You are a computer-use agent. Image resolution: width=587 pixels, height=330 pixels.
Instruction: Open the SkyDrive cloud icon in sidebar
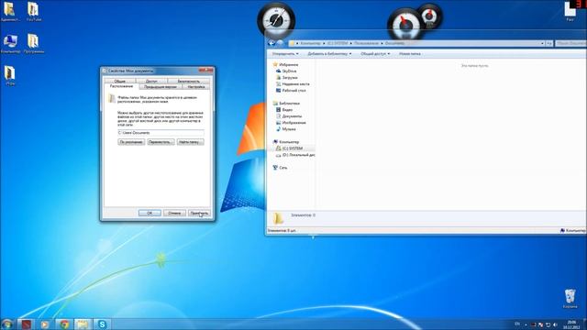pyautogui.click(x=278, y=71)
